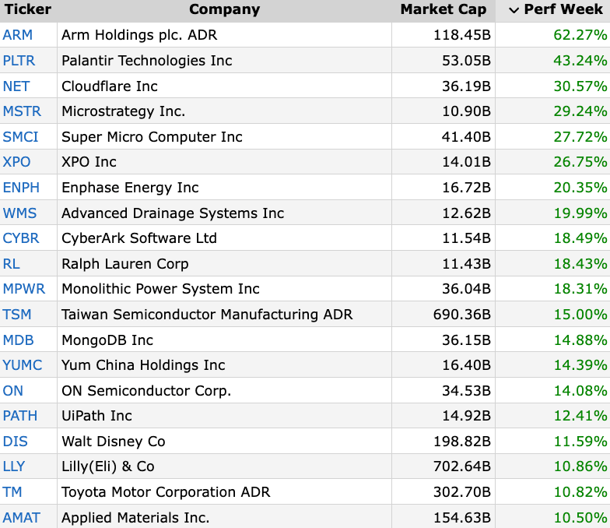Viewport: 610px width, 528px height.
Task: Open the ENPH ticker page
Action: 21,188
